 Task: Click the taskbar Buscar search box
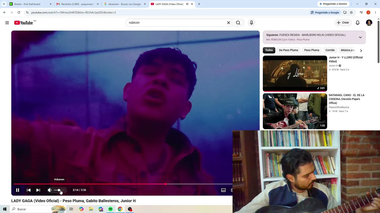[x=38, y=209]
